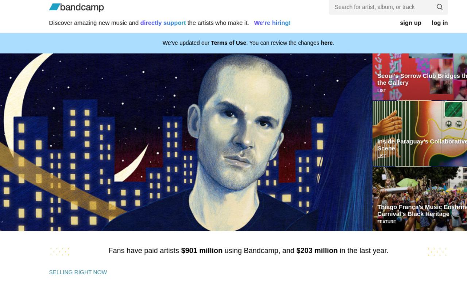Viewport: 467px width, 291px height.
Task: Click the right yellow dotted decoration
Action: click(x=437, y=251)
